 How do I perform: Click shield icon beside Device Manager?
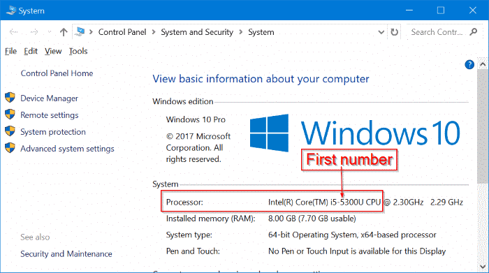[x=10, y=98]
